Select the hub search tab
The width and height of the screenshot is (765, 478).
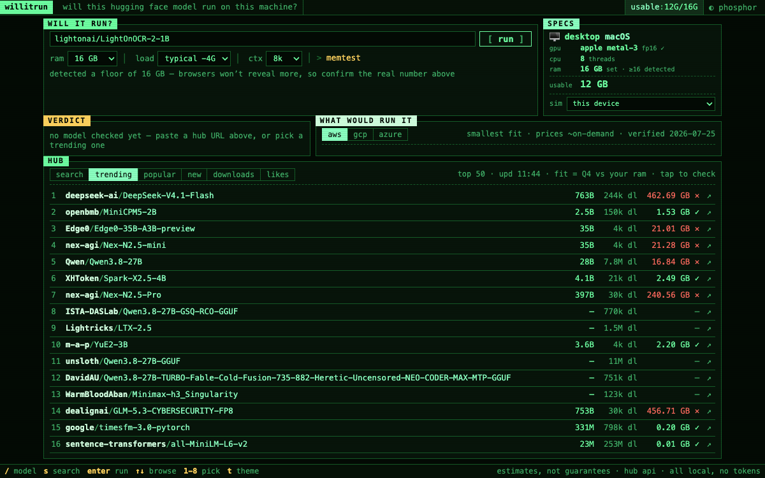69,175
